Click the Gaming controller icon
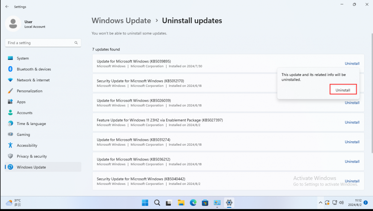The height and width of the screenshot is (211, 373). [10, 134]
